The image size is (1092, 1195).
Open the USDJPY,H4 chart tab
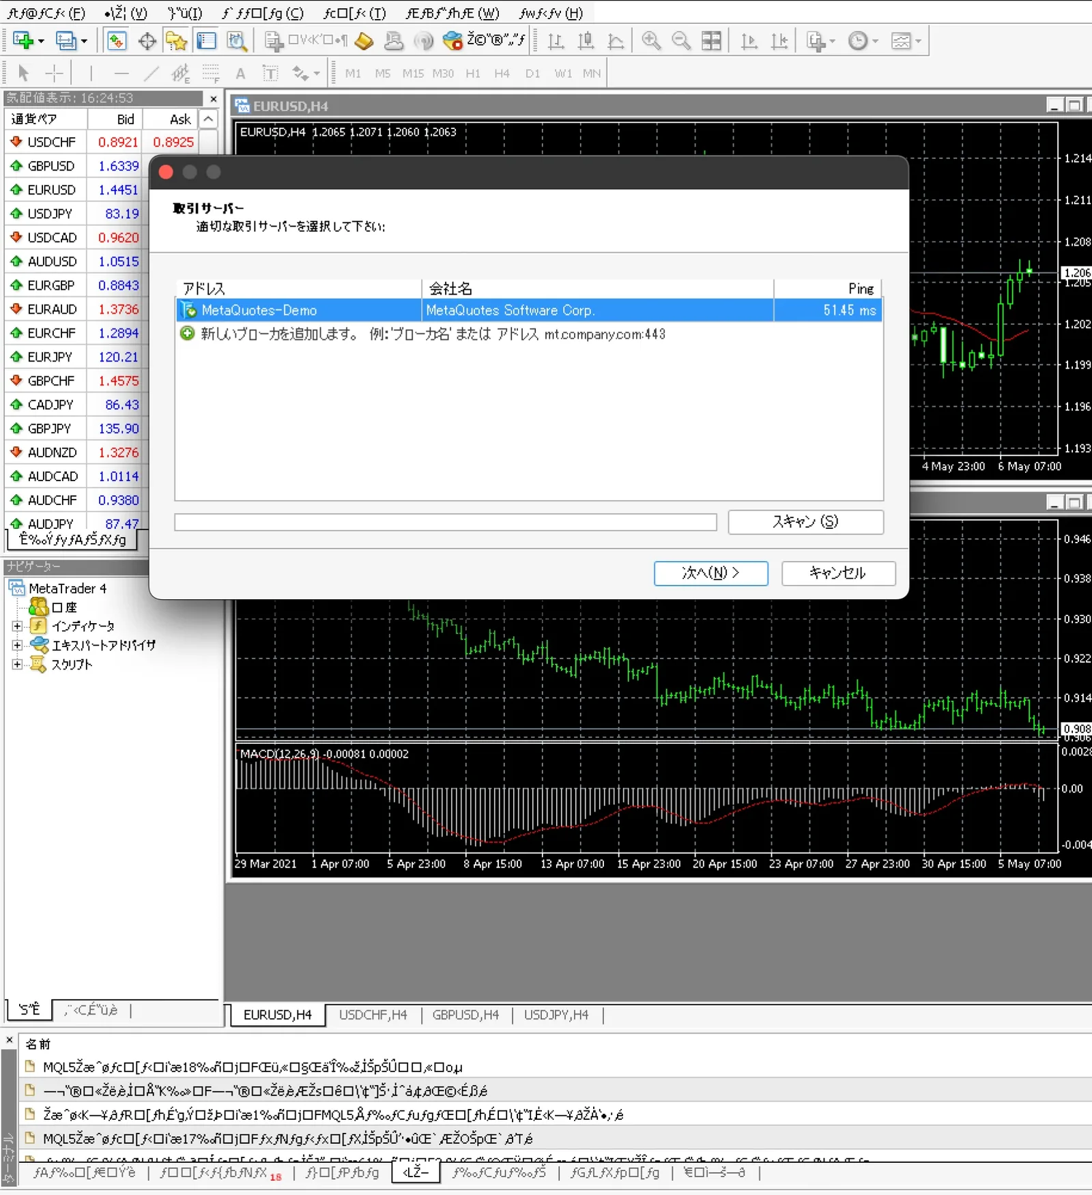coord(556,1015)
